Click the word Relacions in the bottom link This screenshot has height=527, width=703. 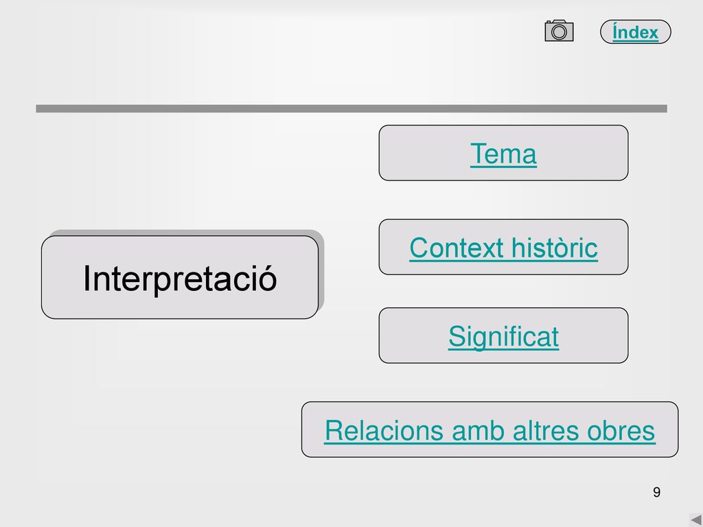pos(384,431)
